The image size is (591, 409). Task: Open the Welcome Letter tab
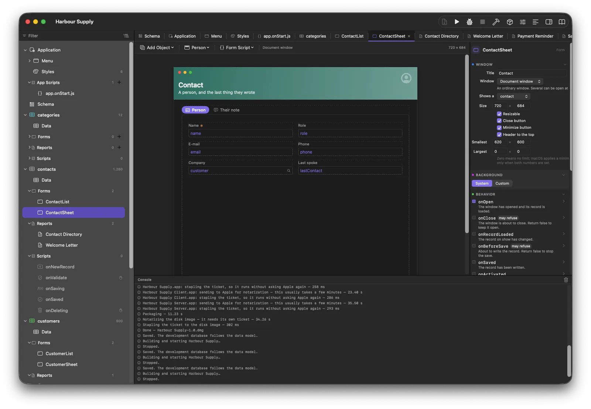point(485,36)
